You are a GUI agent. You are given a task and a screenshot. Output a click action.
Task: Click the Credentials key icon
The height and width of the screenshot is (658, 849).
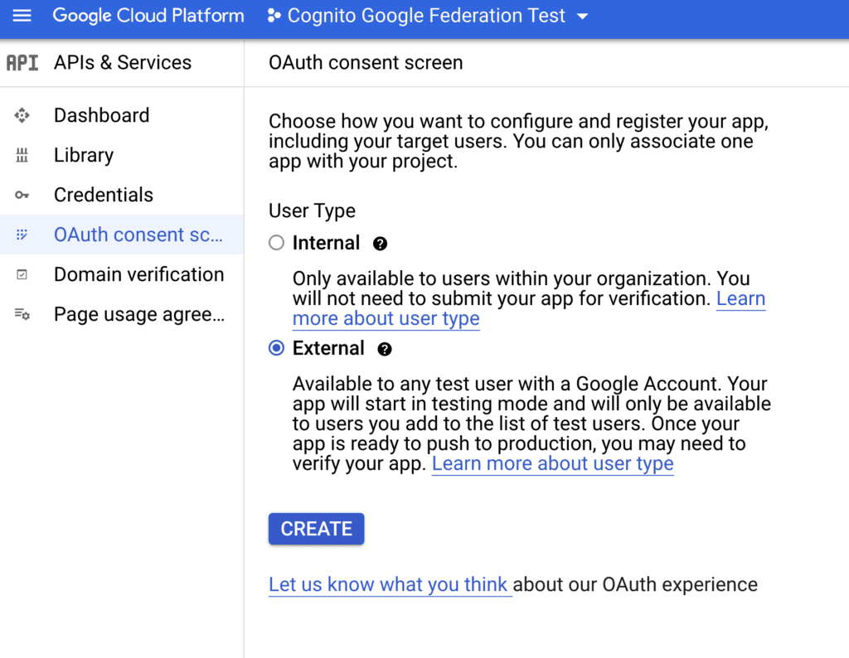click(22, 195)
